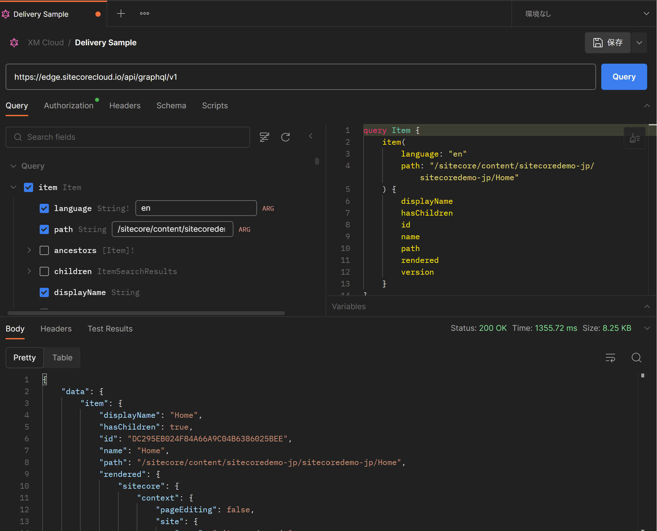The width and height of the screenshot is (657, 531).
Task: Open the response status details chevron
Action: (x=647, y=328)
